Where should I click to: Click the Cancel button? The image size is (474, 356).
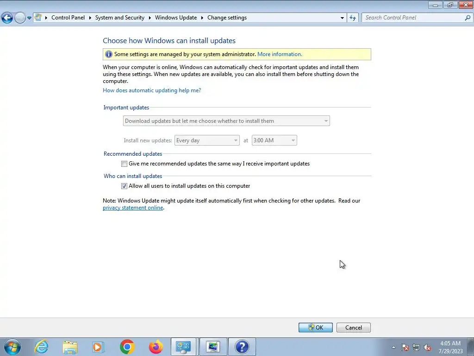pyautogui.click(x=353, y=328)
